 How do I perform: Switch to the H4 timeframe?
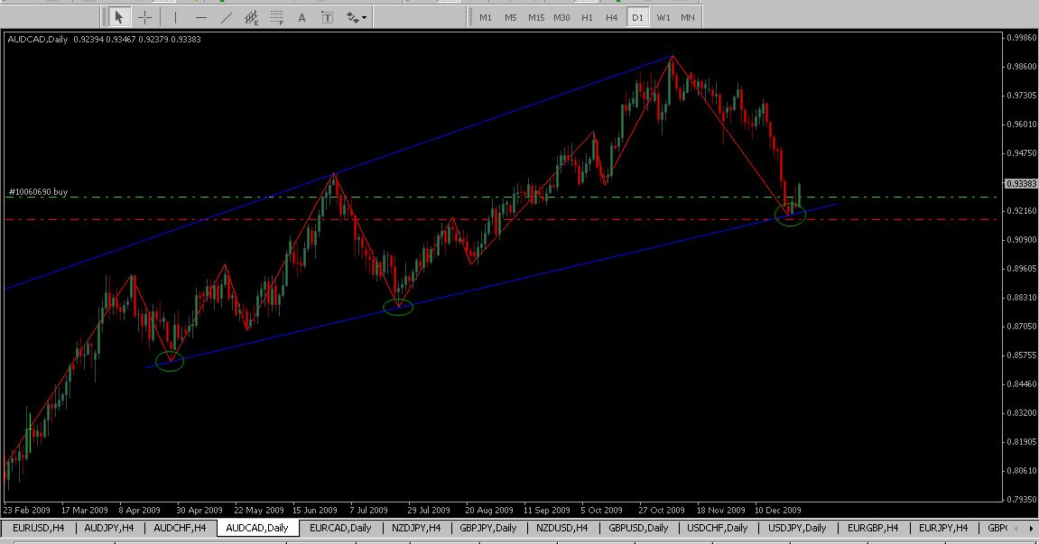pyautogui.click(x=612, y=17)
